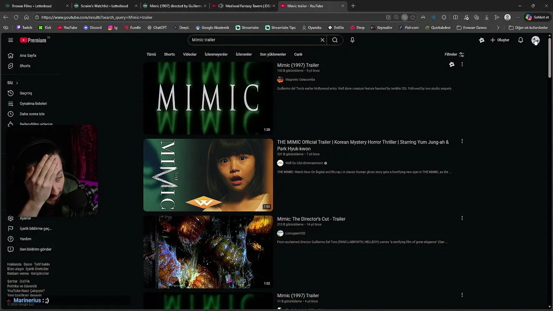Screen dimensions: 553x311
Task: Toggle split screen in browser toolbar
Action: [455, 17]
